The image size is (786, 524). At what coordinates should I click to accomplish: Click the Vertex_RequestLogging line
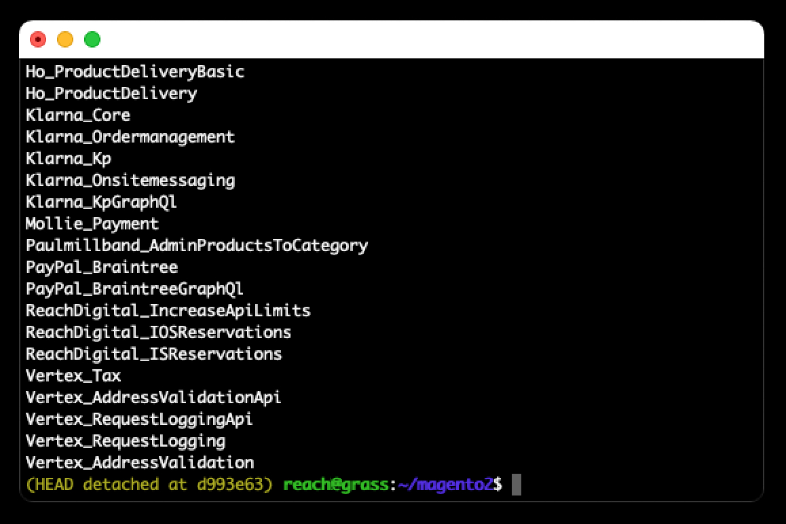(126, 441)
